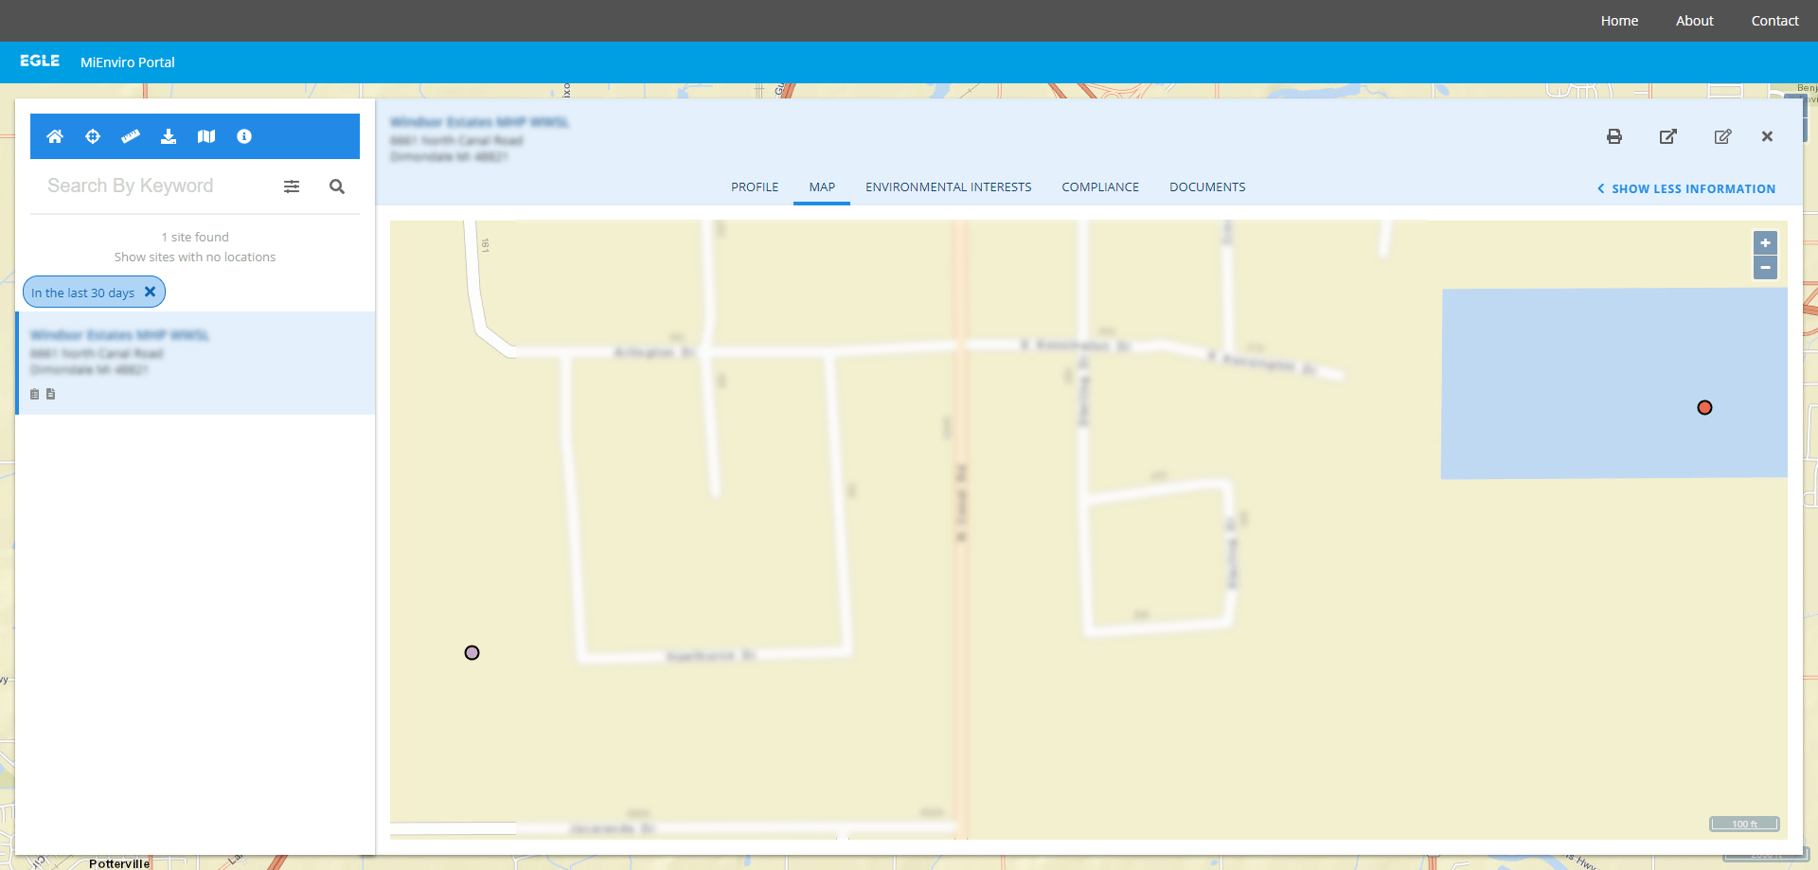
Task: Click the MiEnviro Portal title link
Action: pyautogui.click(x=128, y=62)
